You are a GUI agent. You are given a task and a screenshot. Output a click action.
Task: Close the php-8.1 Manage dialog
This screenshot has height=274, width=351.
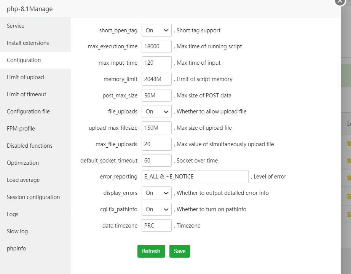click(340, 1)
